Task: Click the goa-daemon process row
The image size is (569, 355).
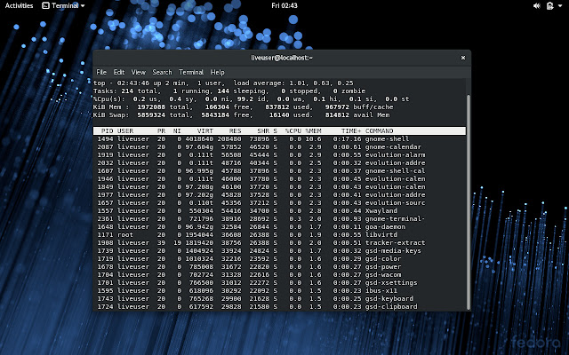Action: click(x=279, y=226)
